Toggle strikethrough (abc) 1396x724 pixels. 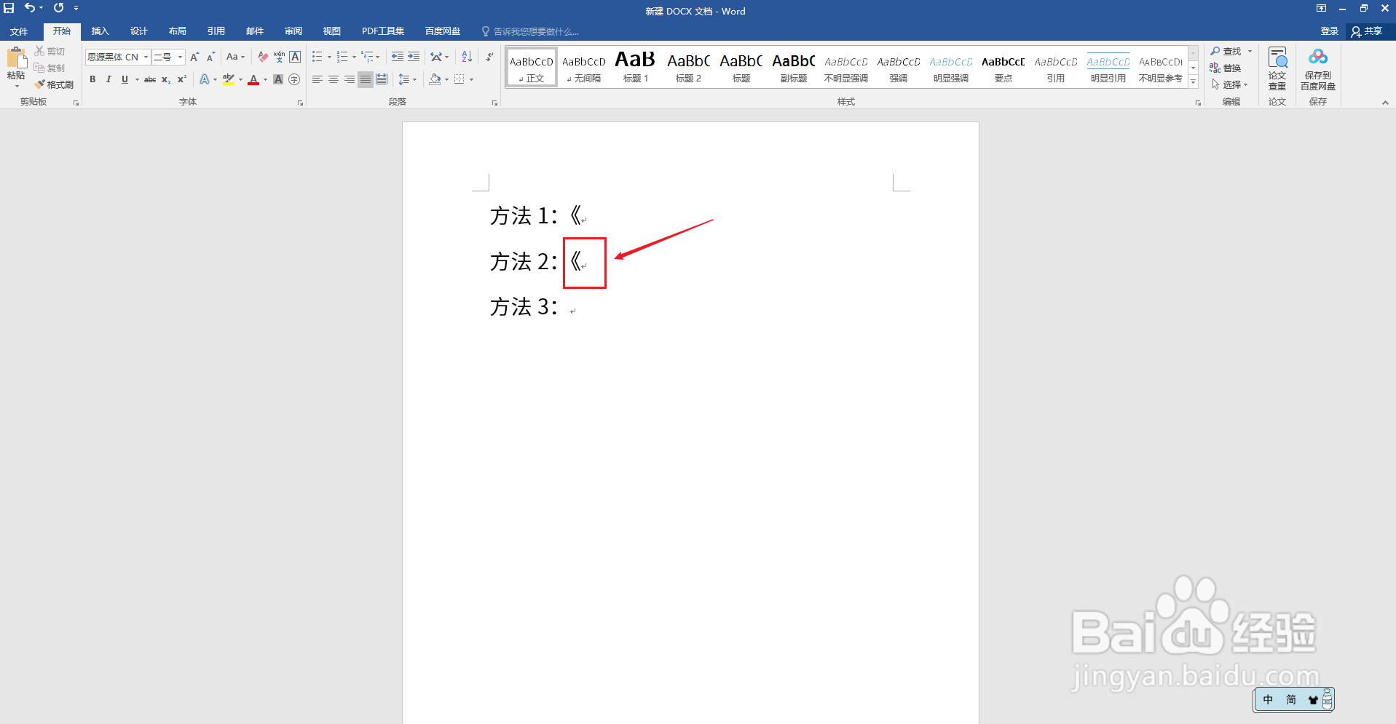(149, 79)
